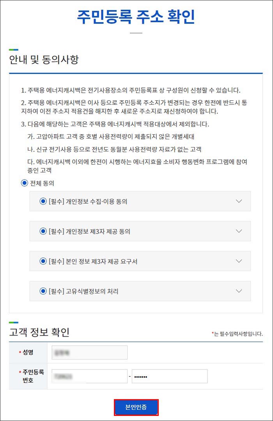Click inside the 성명 name field
This screenshot has width=273, height=421.
coord(89,352)
